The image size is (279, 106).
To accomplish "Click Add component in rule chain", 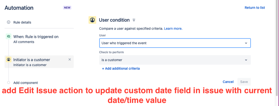I will [26, 83].
